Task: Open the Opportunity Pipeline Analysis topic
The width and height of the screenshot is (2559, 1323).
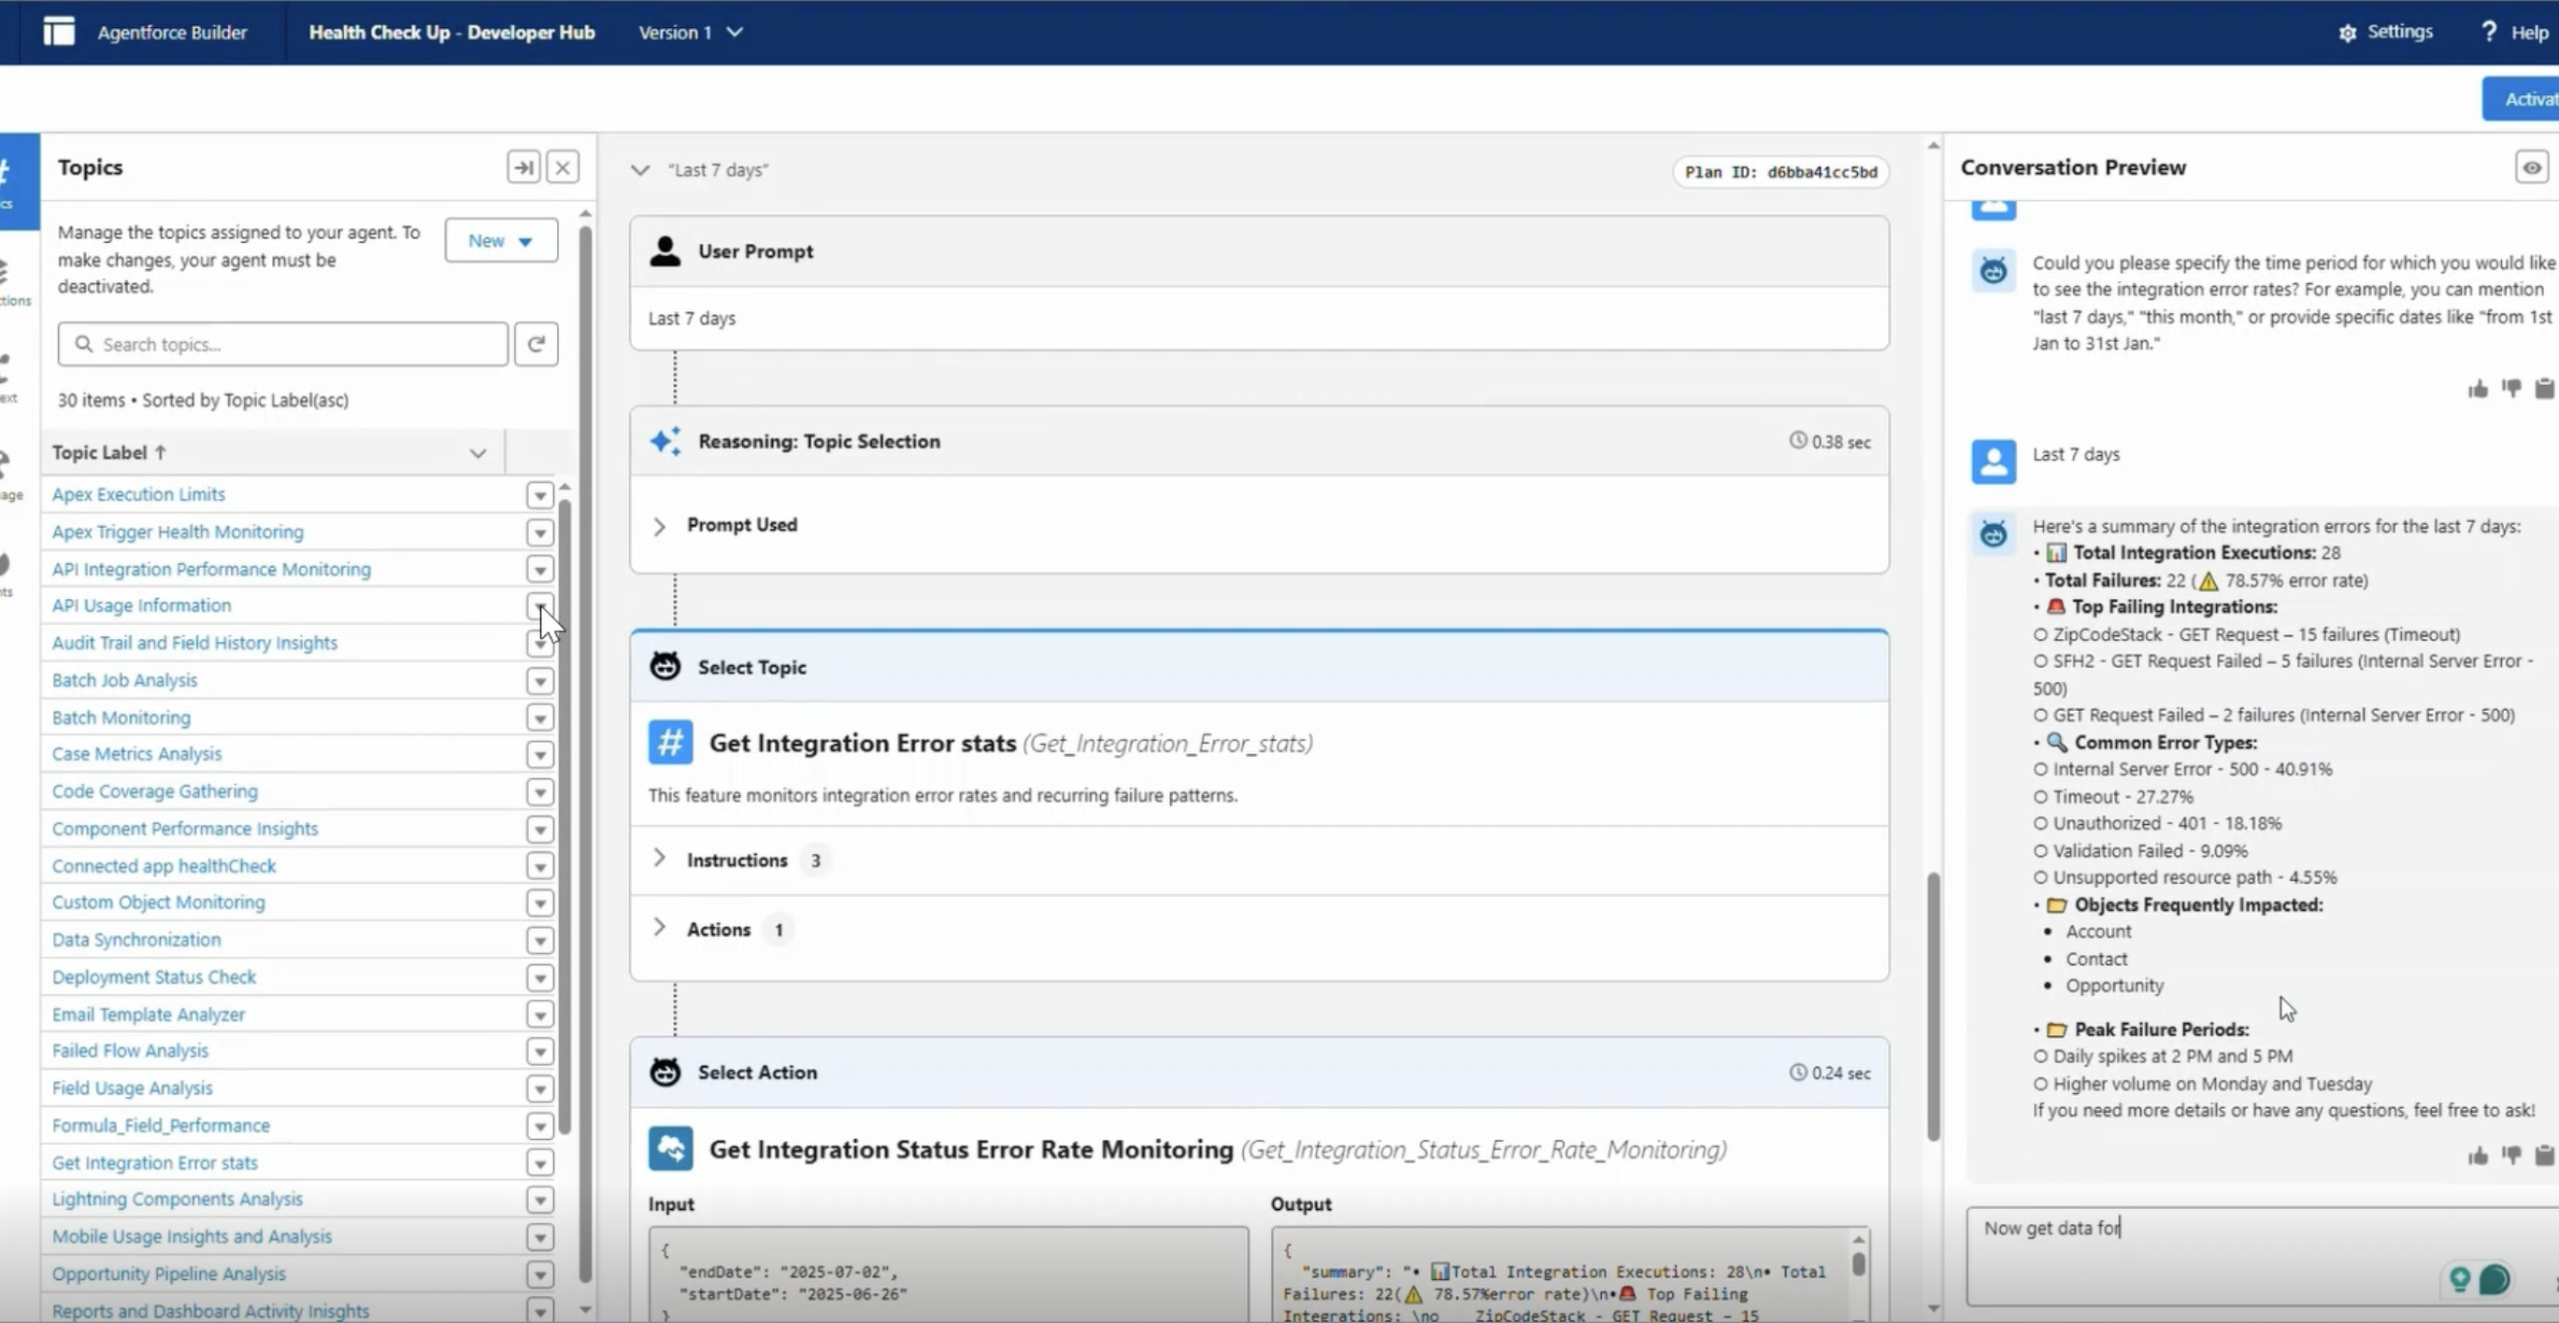Action: coord(169,1273)
